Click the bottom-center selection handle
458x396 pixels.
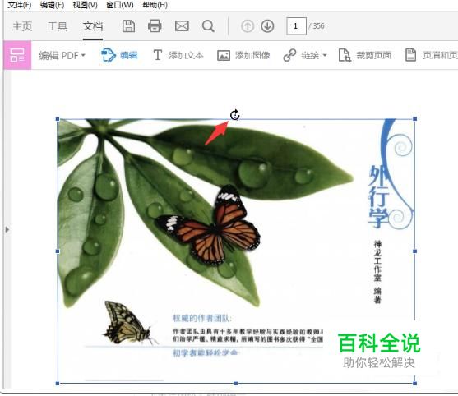tap(236, 383)
